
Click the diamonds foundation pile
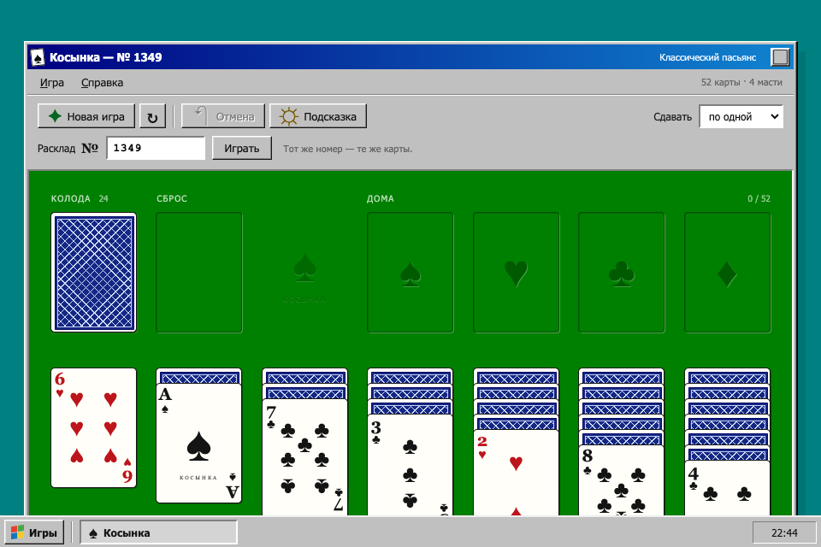[727, 272]
